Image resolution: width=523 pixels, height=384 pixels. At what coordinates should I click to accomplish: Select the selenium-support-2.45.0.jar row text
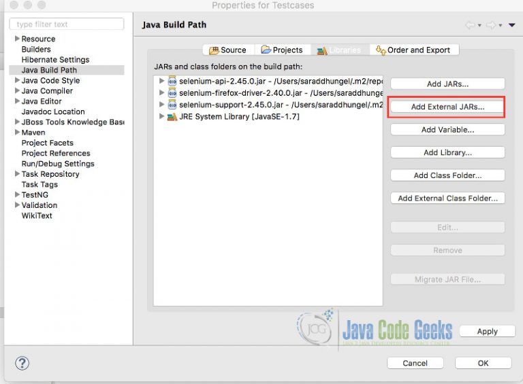pos(281,105)
